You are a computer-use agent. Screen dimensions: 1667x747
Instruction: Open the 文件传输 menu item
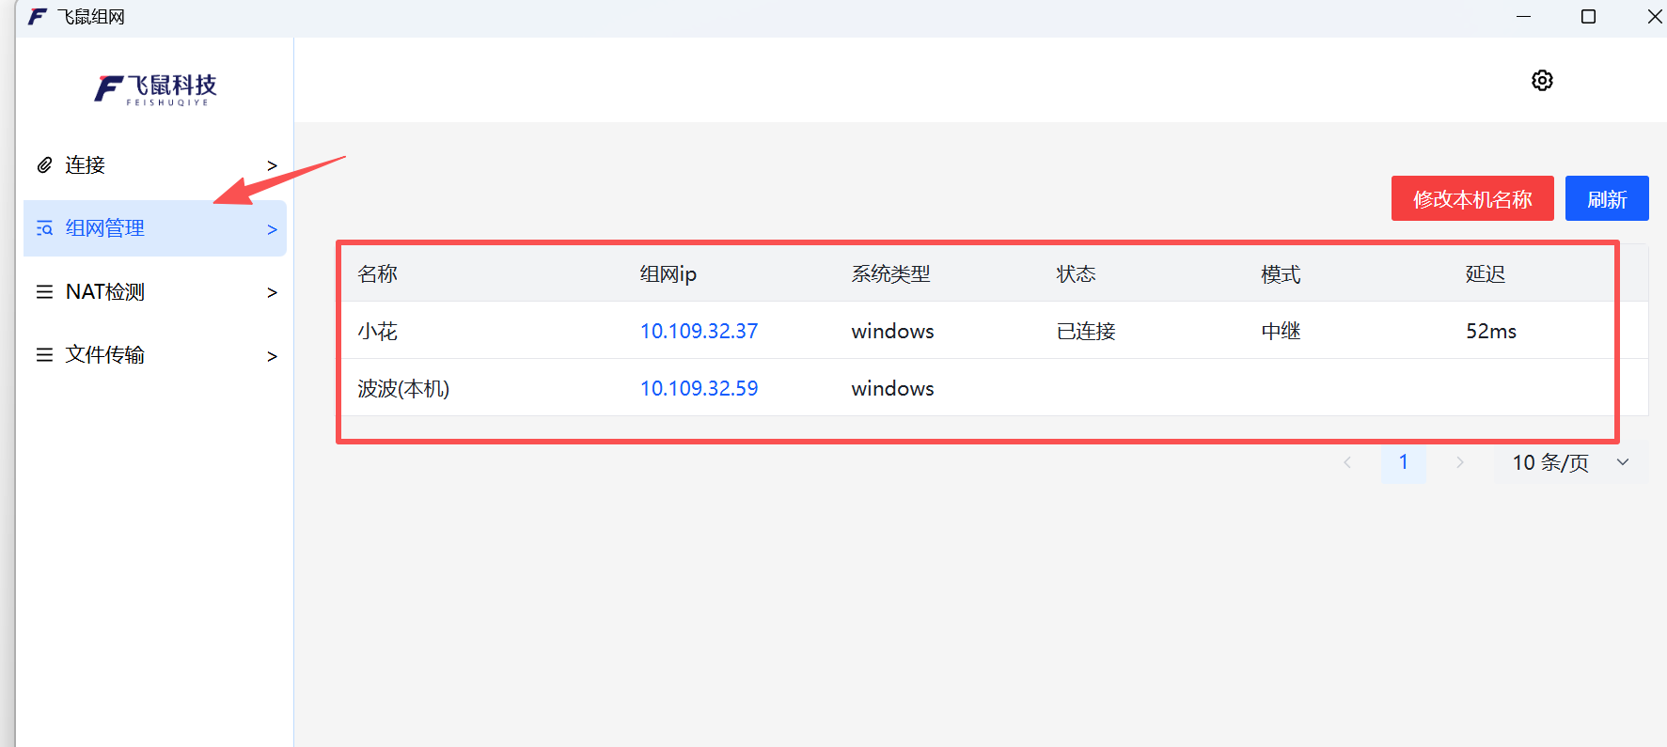click(x=105, y=355)
